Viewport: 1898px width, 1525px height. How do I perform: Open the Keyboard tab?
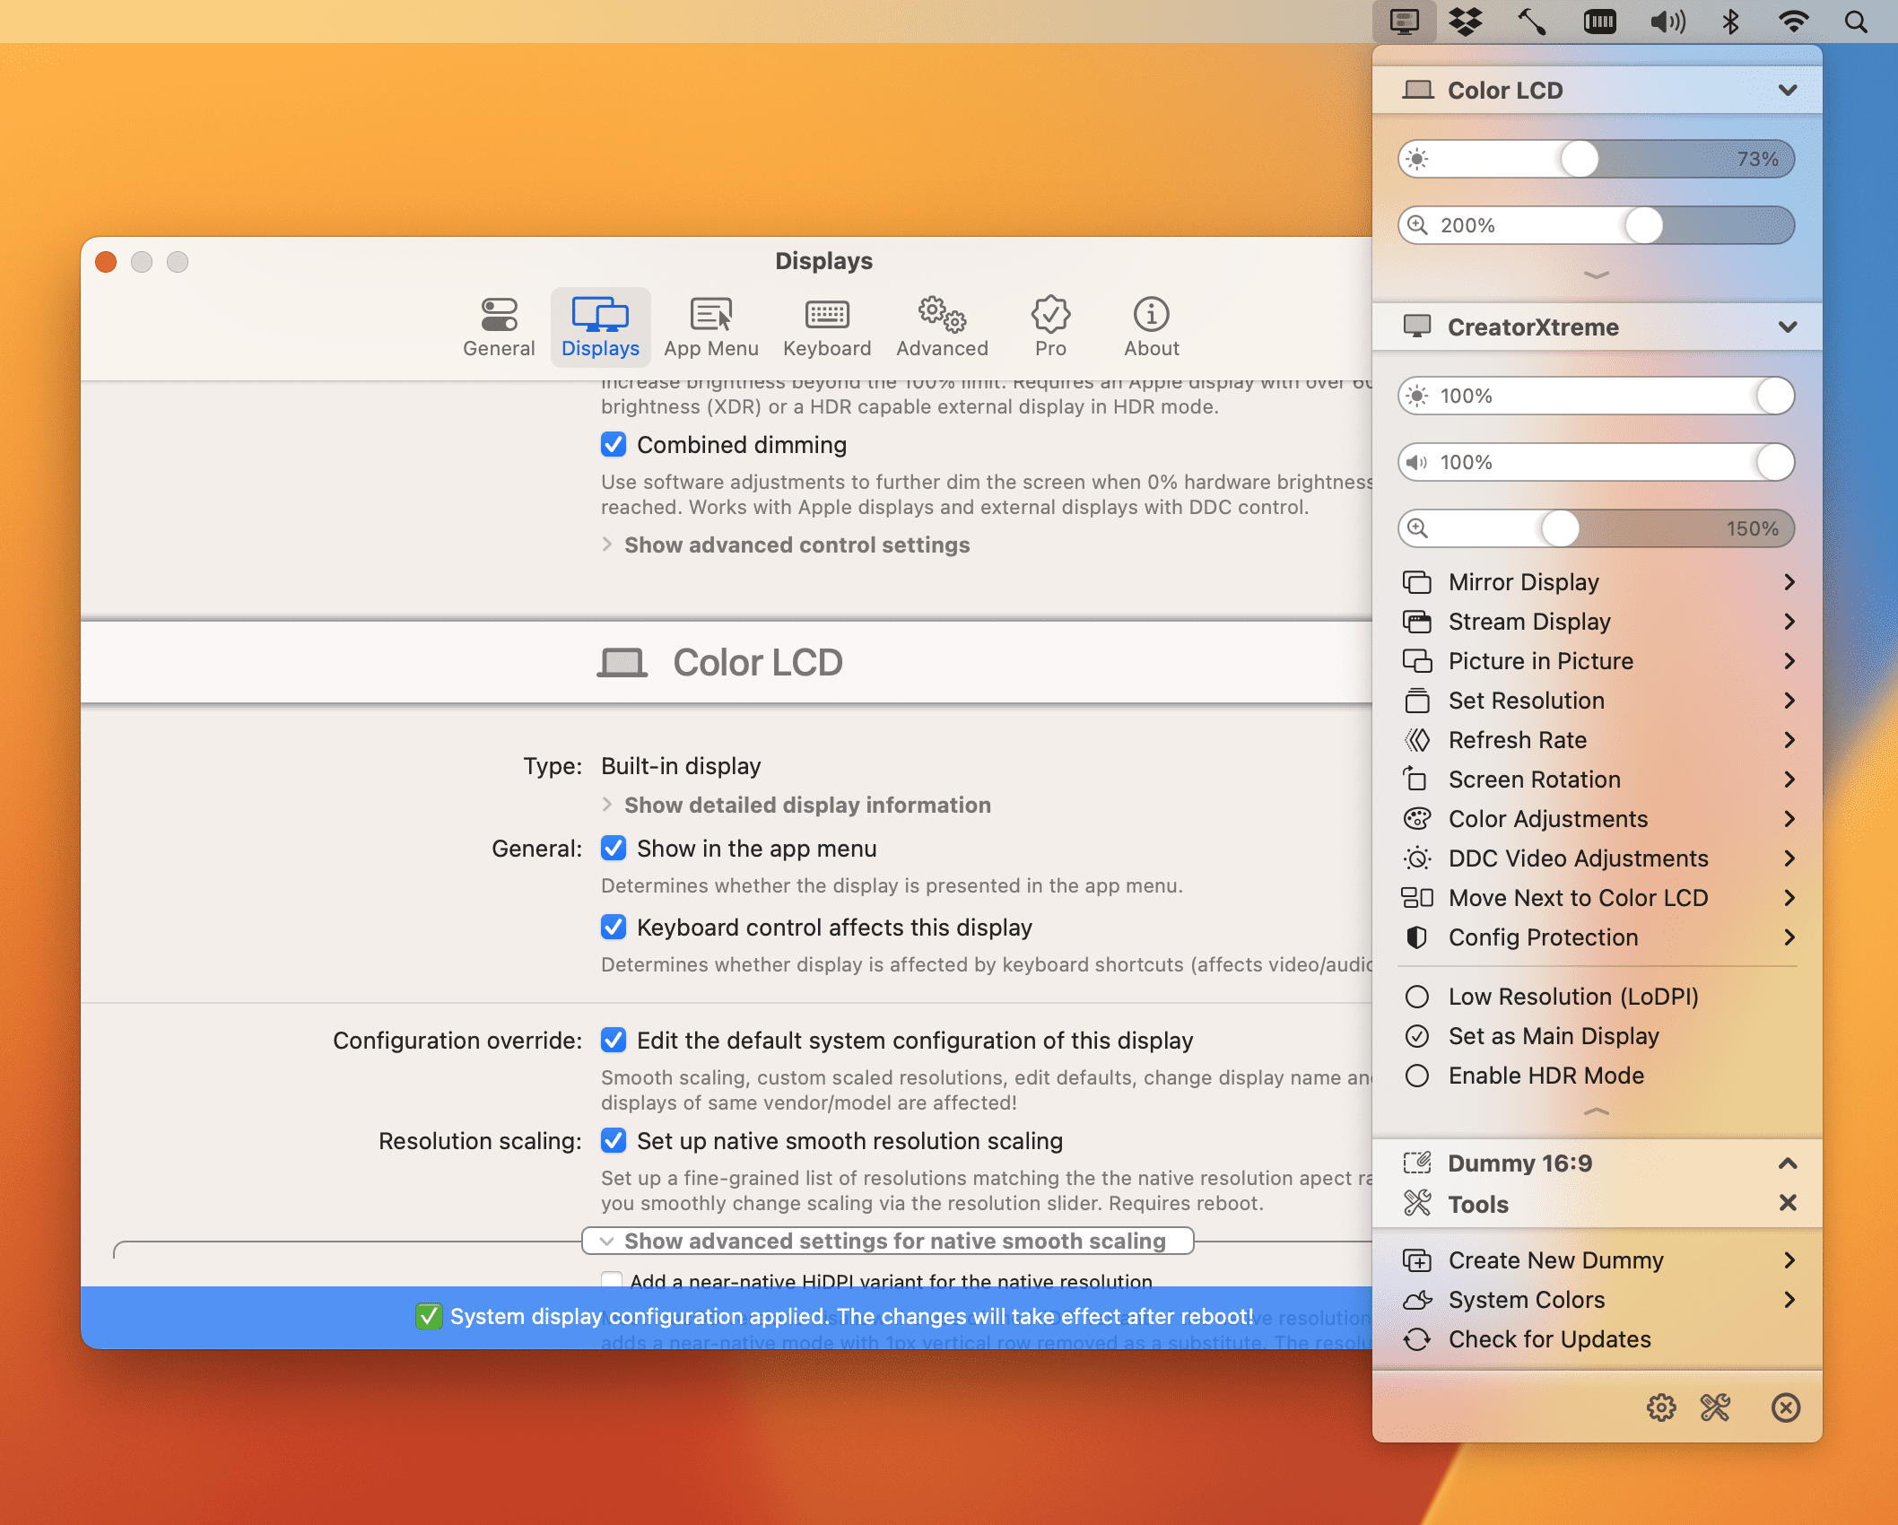(827, 327)
